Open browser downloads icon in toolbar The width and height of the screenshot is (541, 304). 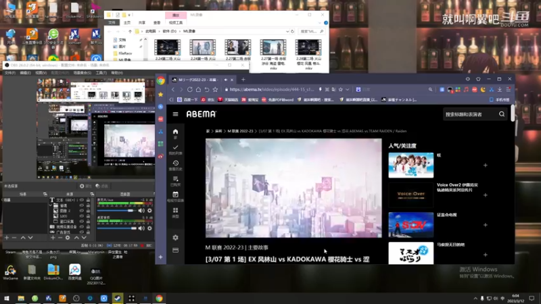click(500, 90)
